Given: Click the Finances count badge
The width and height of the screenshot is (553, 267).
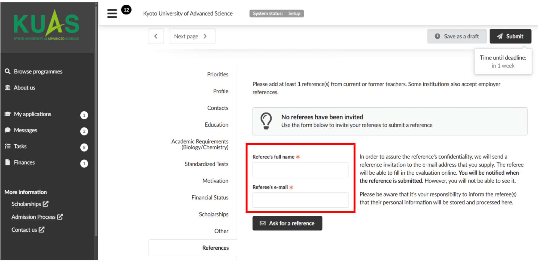Looking at the screenshot, I should tap(84, 163).
